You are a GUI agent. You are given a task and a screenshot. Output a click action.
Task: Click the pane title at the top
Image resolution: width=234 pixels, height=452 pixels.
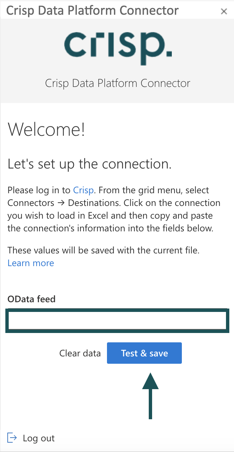(x=93, y=11)
